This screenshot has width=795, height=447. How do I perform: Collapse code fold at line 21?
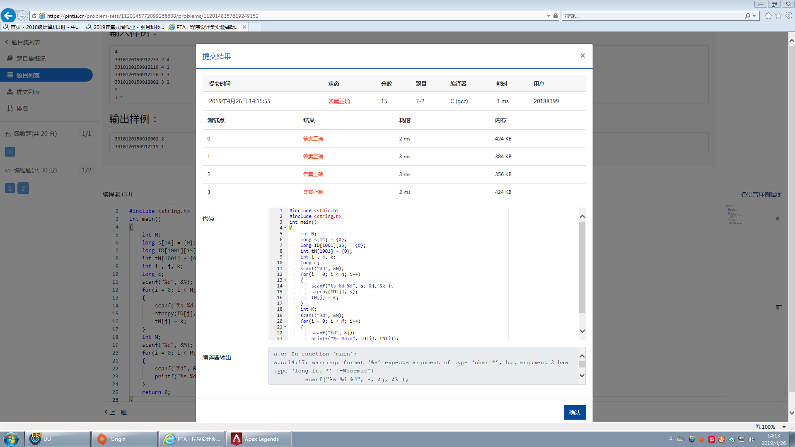tap(285, 327)
